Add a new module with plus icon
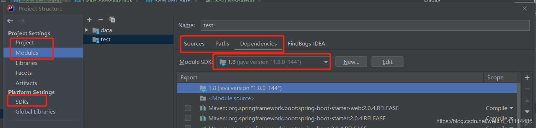This screenshot has height=128, width=536. tap(89, 20)
